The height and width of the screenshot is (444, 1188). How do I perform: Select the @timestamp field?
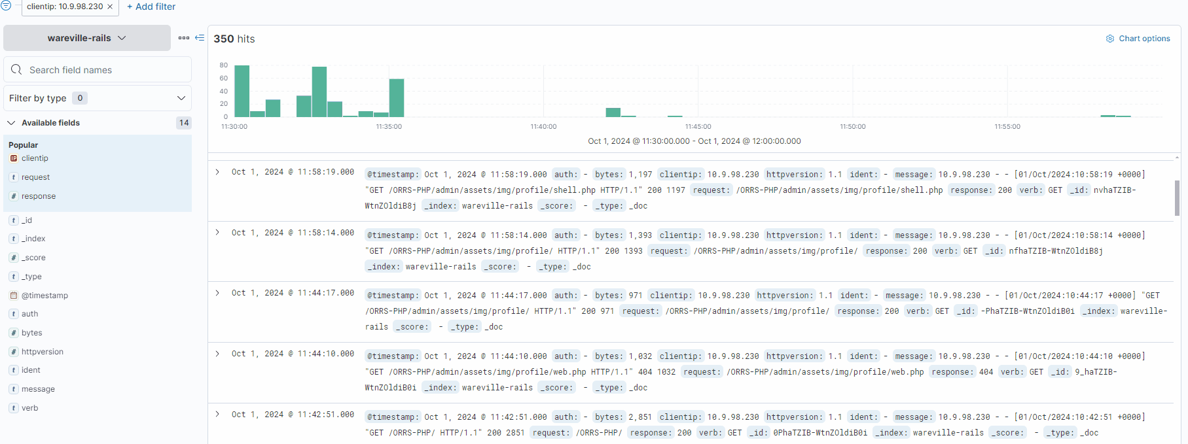coord(45,296)
